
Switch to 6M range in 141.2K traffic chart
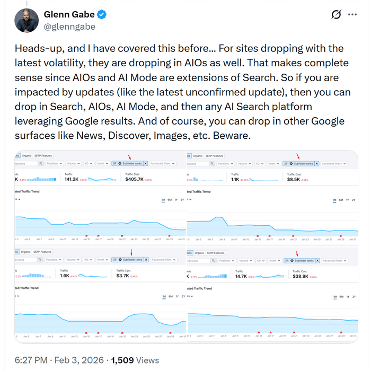[x=169, y=200]
